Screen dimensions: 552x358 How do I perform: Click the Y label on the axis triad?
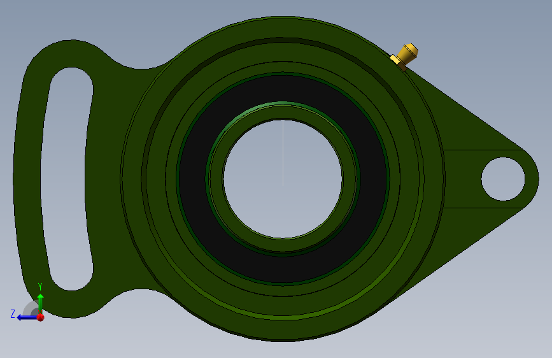(x=40, y=287)
